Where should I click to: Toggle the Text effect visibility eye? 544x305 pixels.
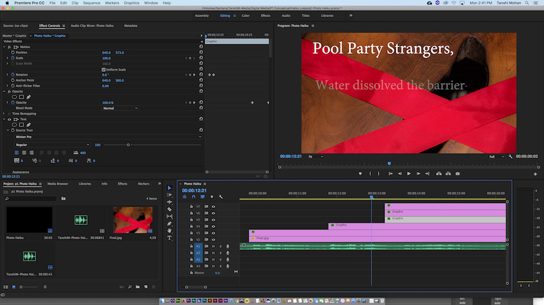(x=10, y=120)
